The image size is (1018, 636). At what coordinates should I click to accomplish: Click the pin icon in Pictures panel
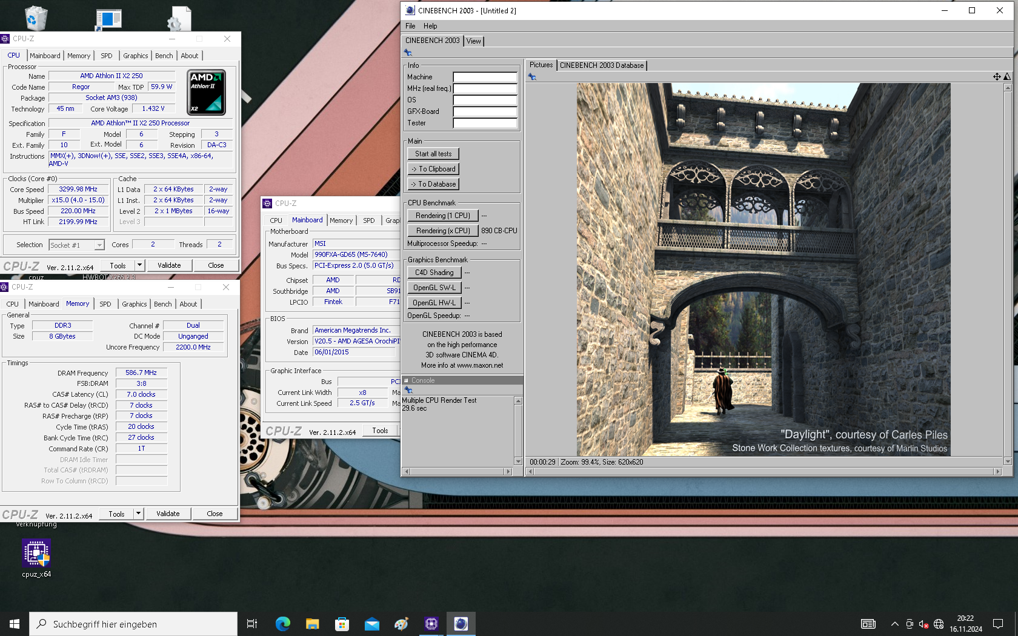(x=532, y=77)
